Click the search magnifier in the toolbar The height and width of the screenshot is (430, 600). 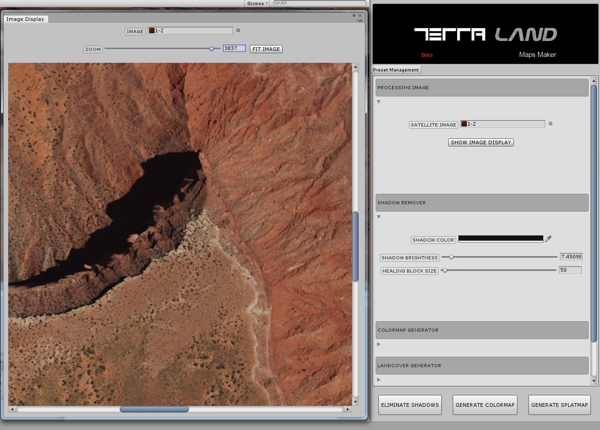point(276,3)
